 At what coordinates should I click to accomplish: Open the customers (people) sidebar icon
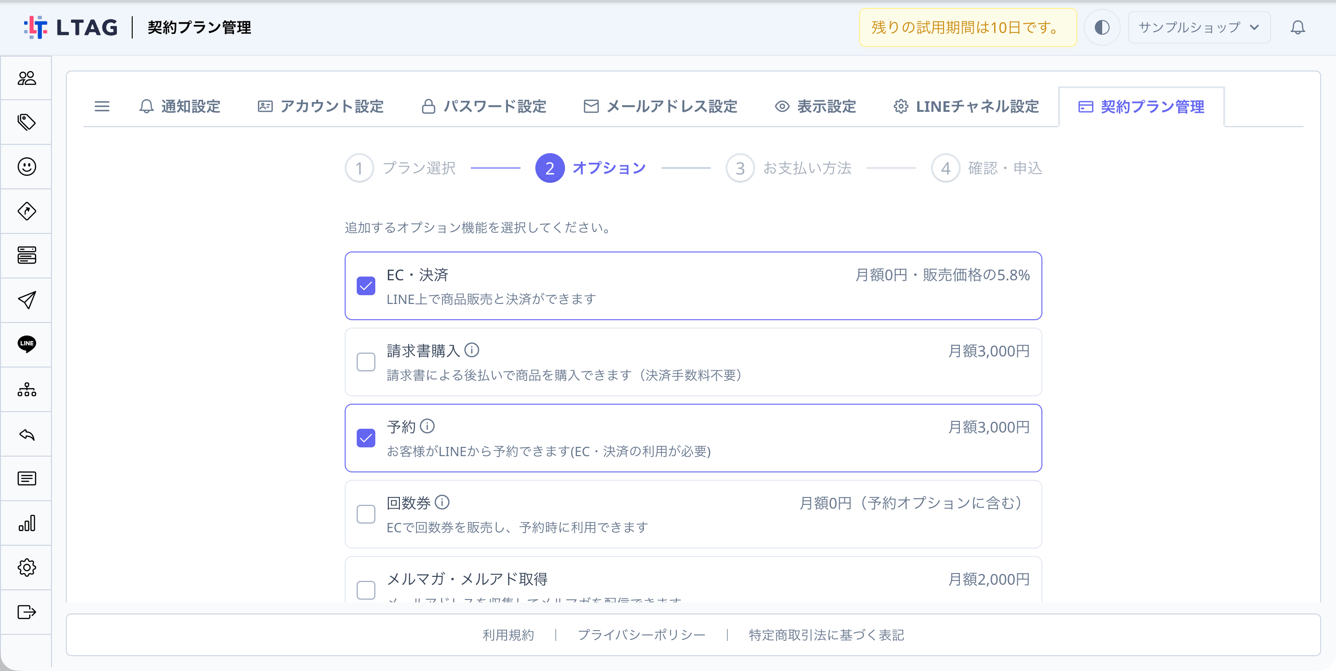click(x=26, y=78)
